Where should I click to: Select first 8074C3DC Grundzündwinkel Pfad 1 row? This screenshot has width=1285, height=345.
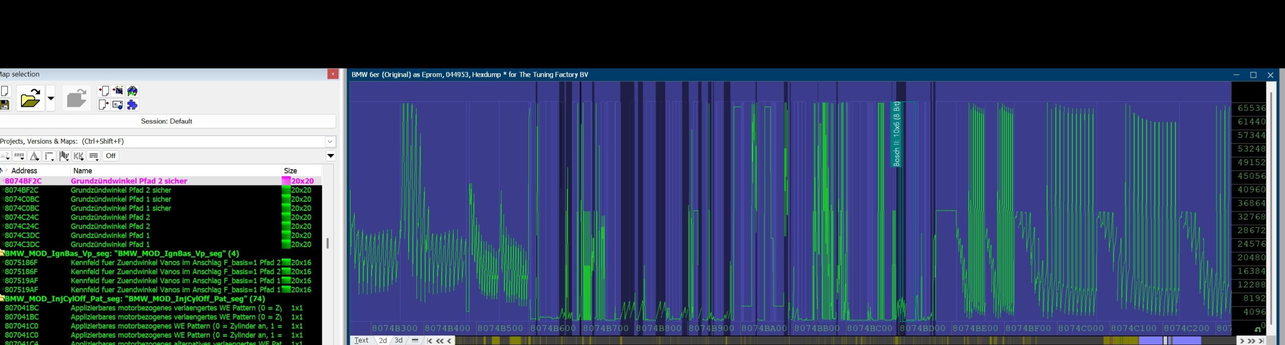[161, 235]
